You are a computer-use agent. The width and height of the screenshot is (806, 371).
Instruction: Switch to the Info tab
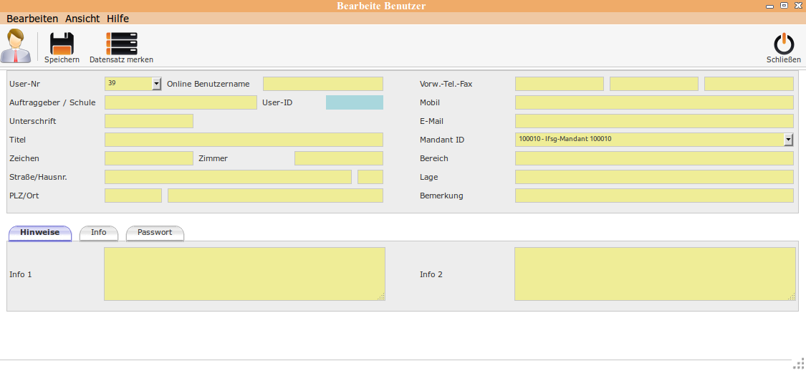pyautogui.click(x=99, y=233)
